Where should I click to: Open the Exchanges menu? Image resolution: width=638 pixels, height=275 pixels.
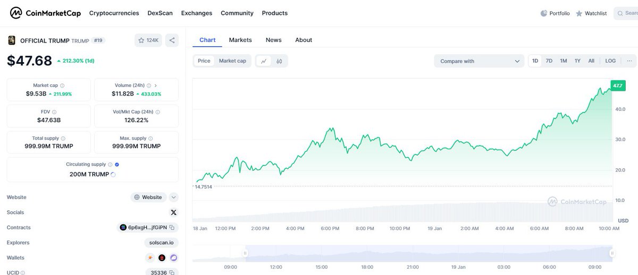[x=197, y=13]
